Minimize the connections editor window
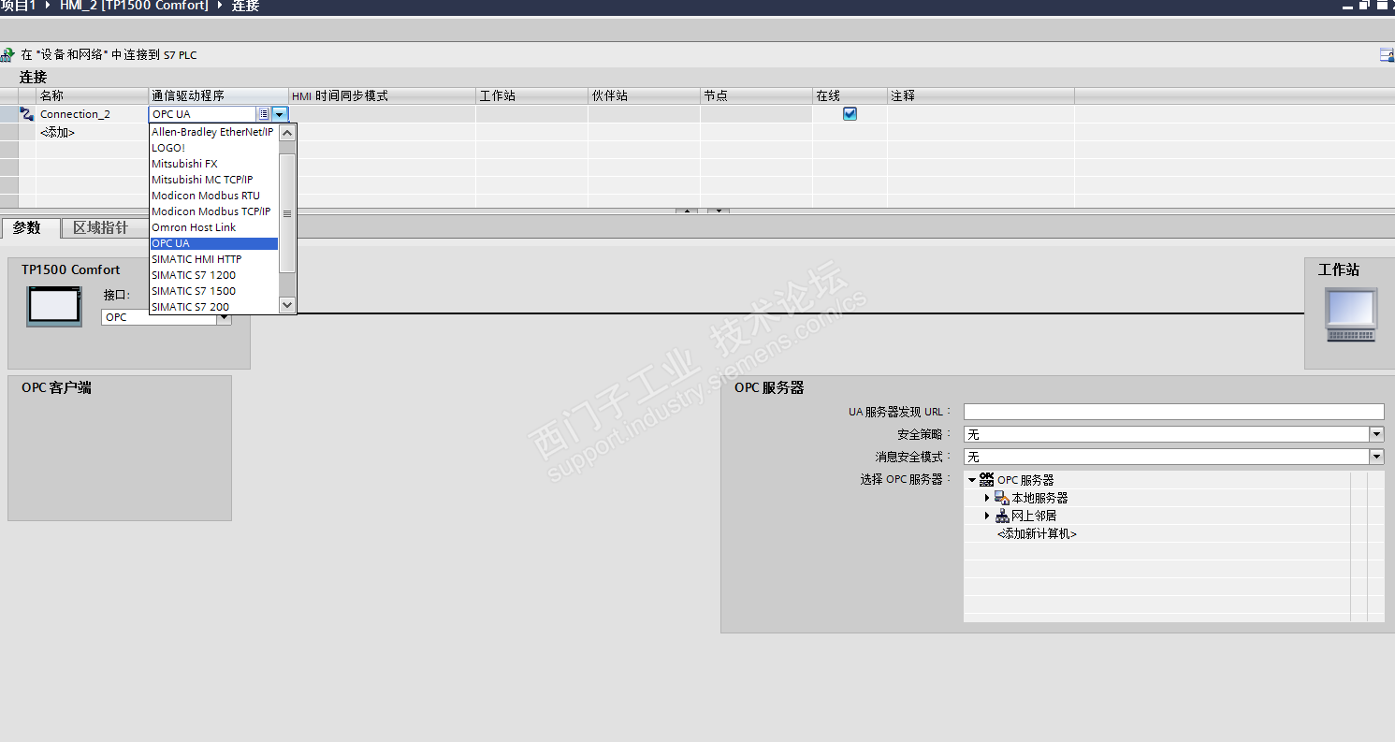The image size is (1395, 742). 1347,6
